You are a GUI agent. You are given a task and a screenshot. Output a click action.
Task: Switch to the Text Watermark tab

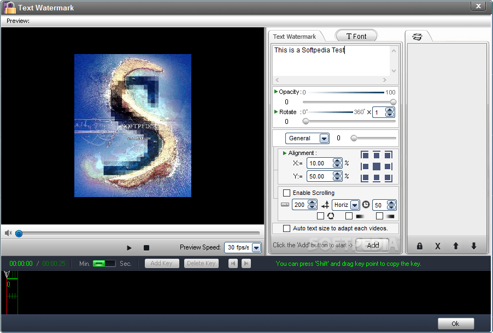[295, 37]
